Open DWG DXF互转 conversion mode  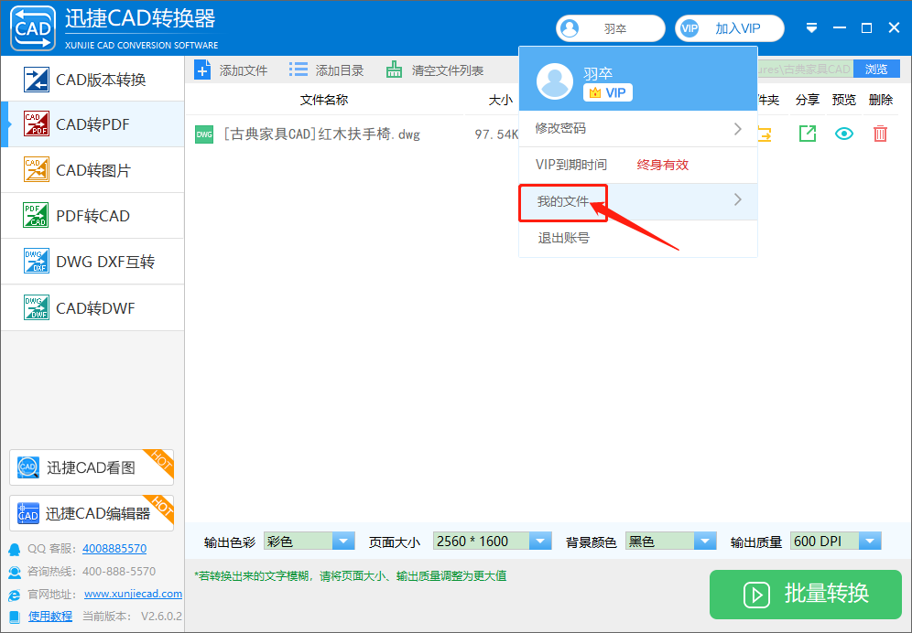coord(92,262)
